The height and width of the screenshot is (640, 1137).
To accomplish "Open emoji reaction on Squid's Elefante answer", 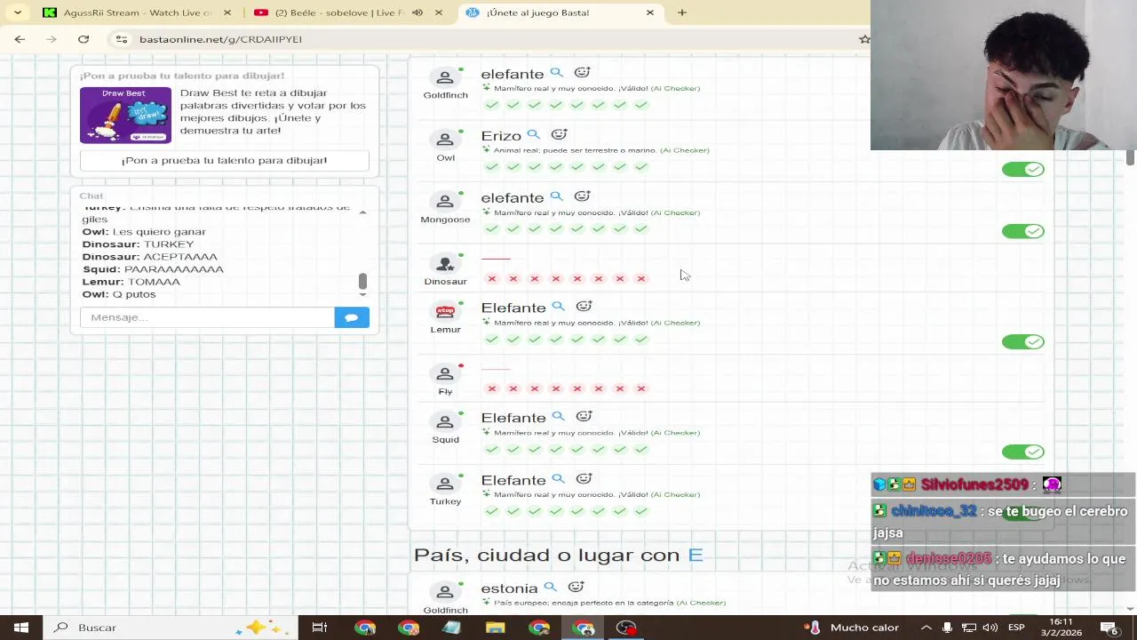I will click(584, 417).
